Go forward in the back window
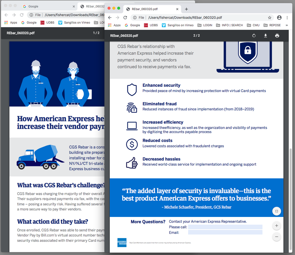 click(14, 15)
